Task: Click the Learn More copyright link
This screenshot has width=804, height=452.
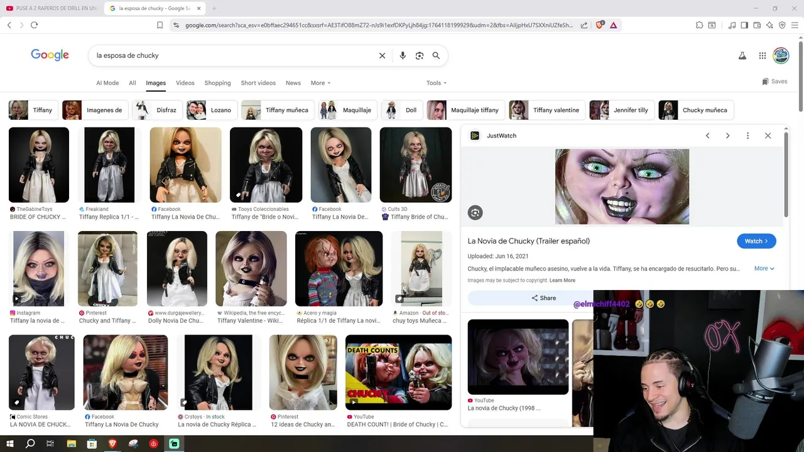Action: [562, 281]
